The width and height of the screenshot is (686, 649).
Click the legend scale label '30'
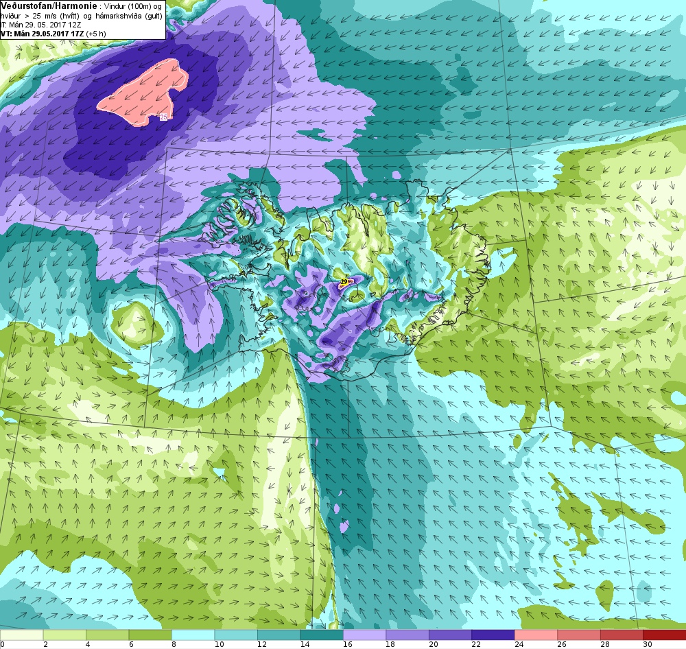[x=648, y=644]
